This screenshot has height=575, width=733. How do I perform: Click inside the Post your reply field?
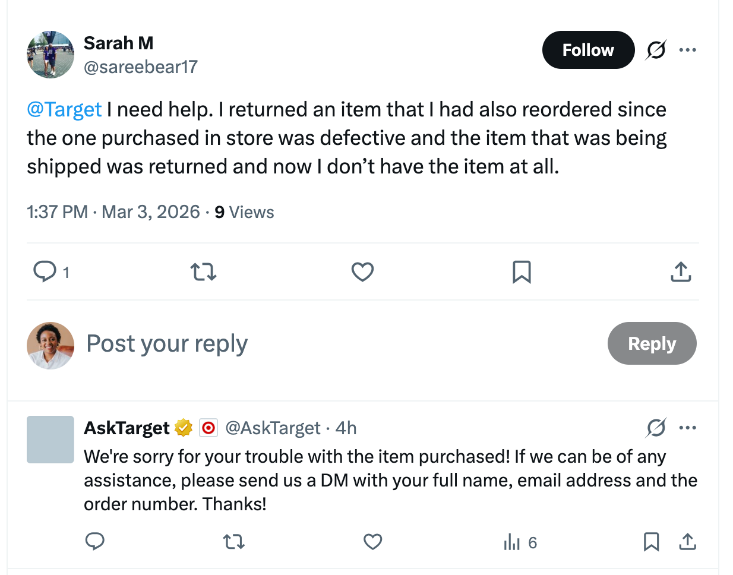(166, 343)
